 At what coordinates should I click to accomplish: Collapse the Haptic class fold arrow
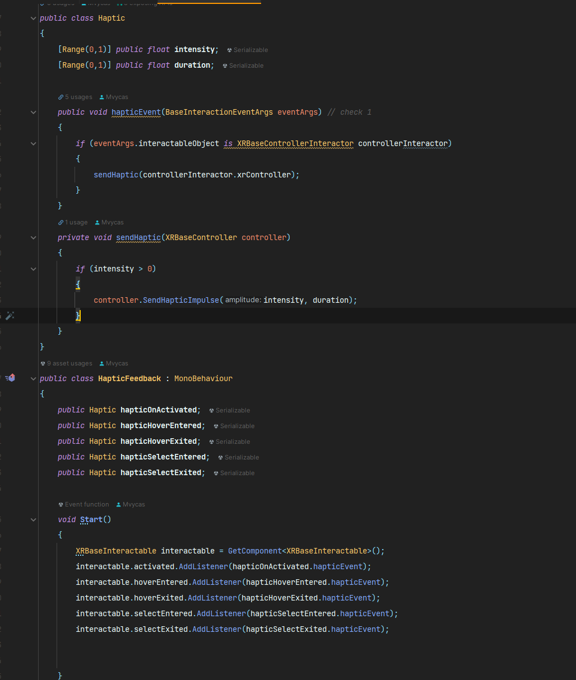(33, 18)
